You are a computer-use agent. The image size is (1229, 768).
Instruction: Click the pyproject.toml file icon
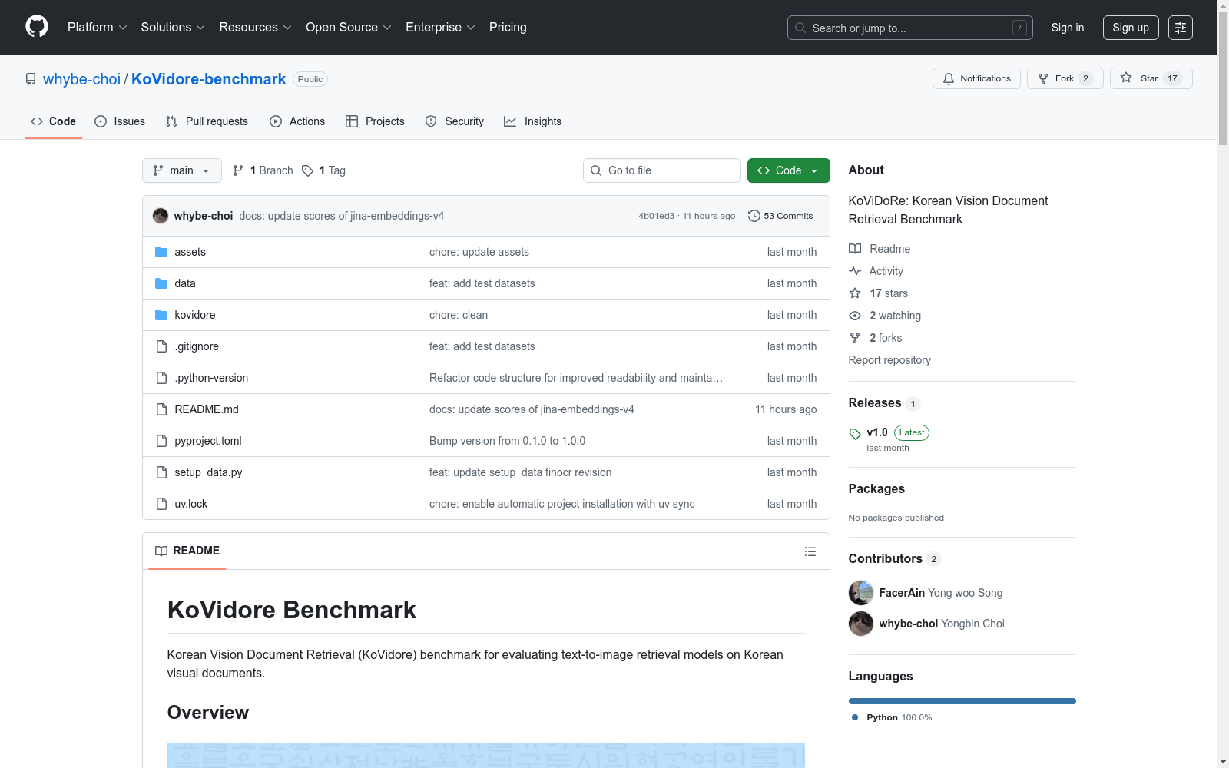(161, 441)
